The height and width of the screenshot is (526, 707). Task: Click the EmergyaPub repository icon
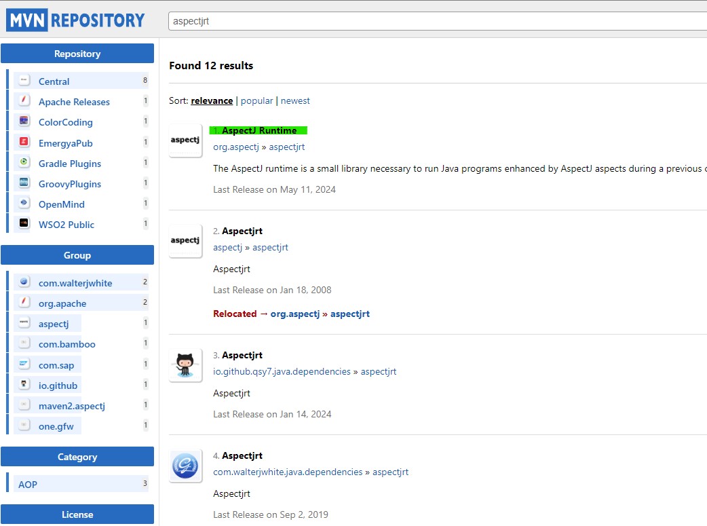24,142
